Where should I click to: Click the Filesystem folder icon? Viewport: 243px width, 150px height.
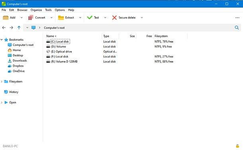6,82
